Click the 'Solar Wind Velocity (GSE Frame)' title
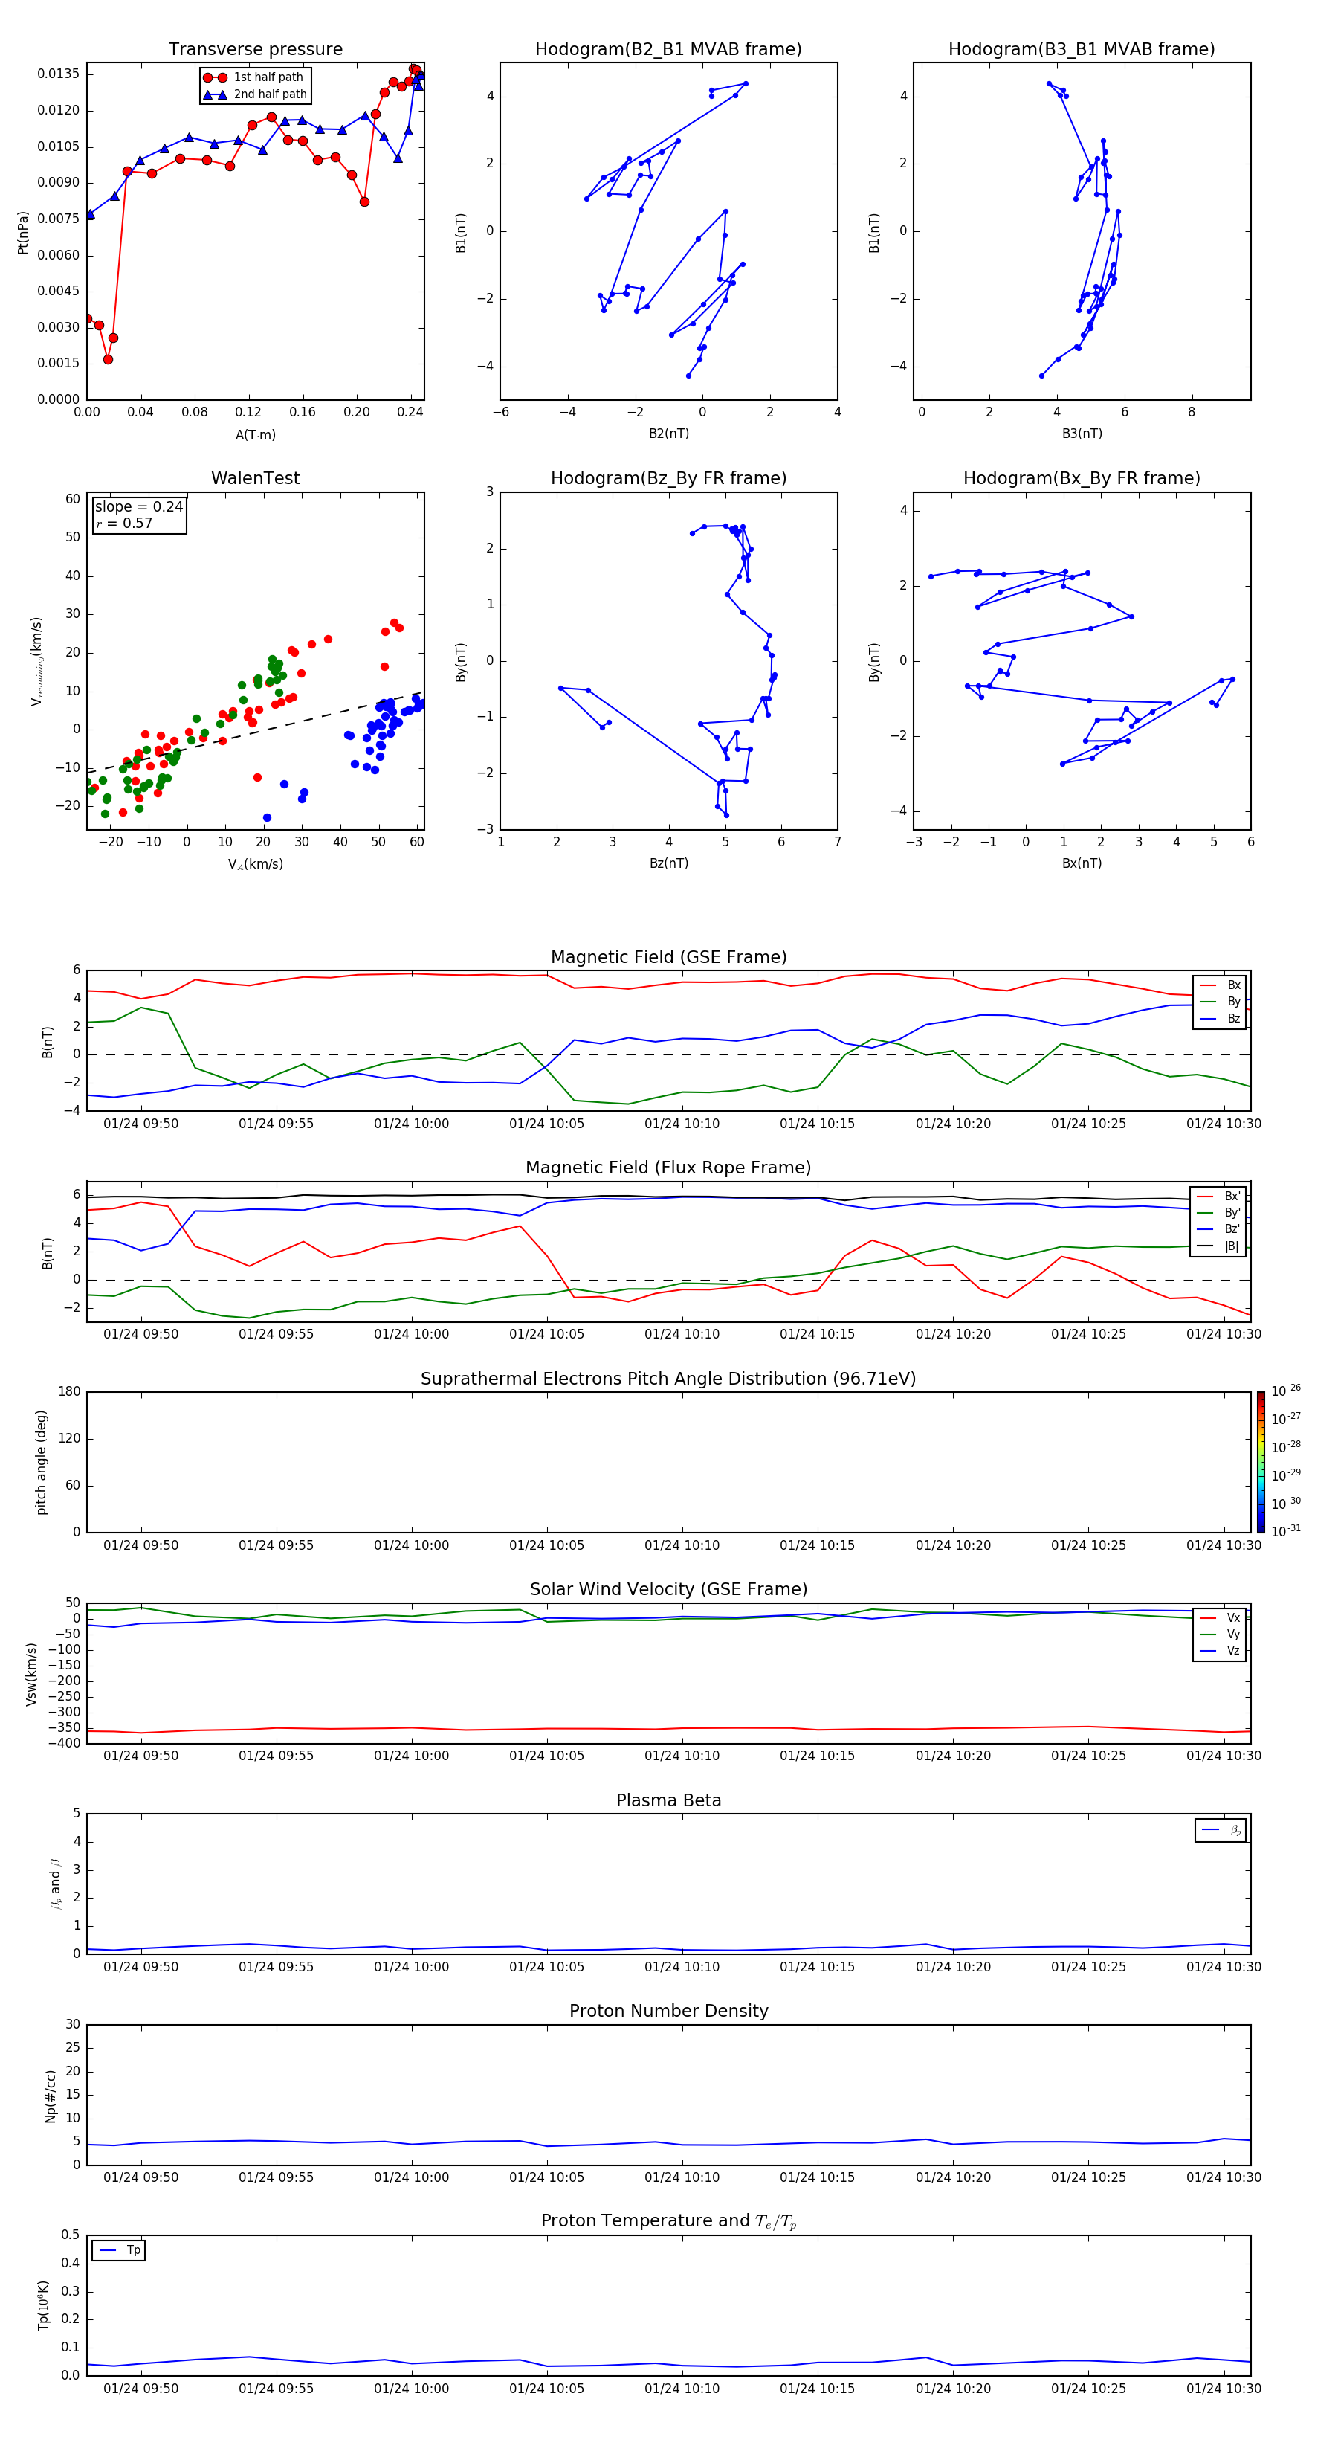This screenshot has width=1338, height=2454. (x=668, y=1590)
